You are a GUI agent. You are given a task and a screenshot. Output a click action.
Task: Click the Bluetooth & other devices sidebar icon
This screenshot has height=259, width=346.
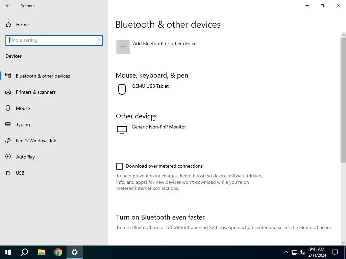point(8,76)
